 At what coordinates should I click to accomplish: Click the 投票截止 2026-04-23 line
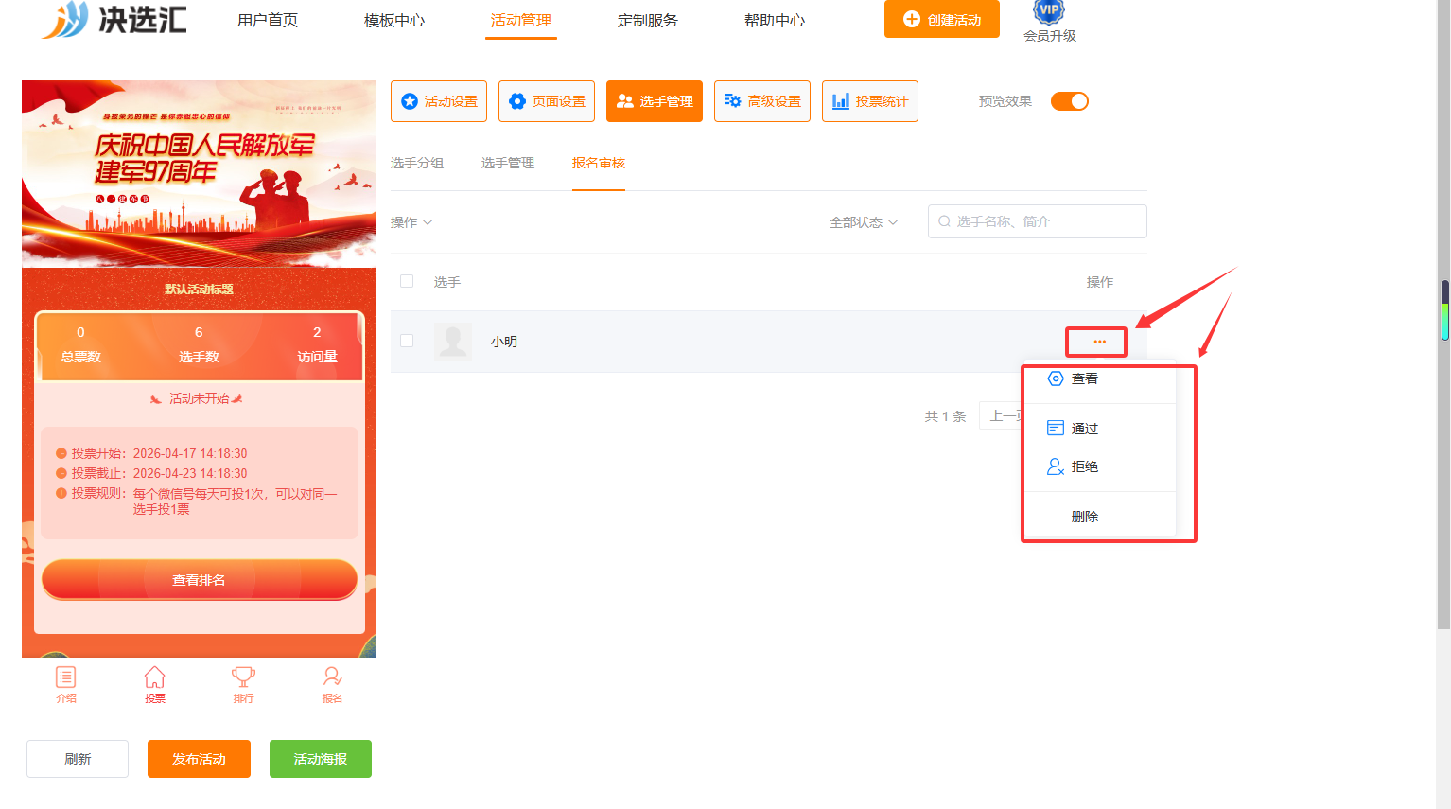(x=152, y=473)
